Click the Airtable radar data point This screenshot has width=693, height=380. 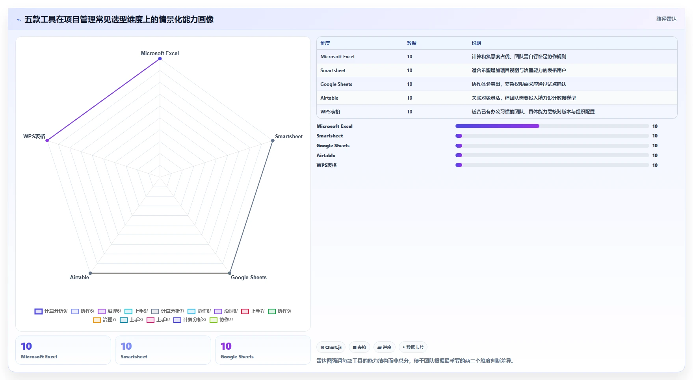click(x=90, y=273)
